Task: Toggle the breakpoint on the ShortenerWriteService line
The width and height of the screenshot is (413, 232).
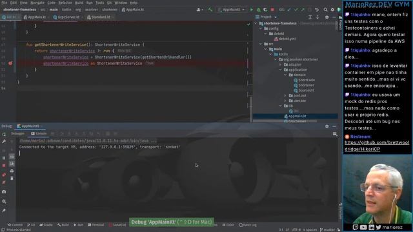Action: click(10, 63)
